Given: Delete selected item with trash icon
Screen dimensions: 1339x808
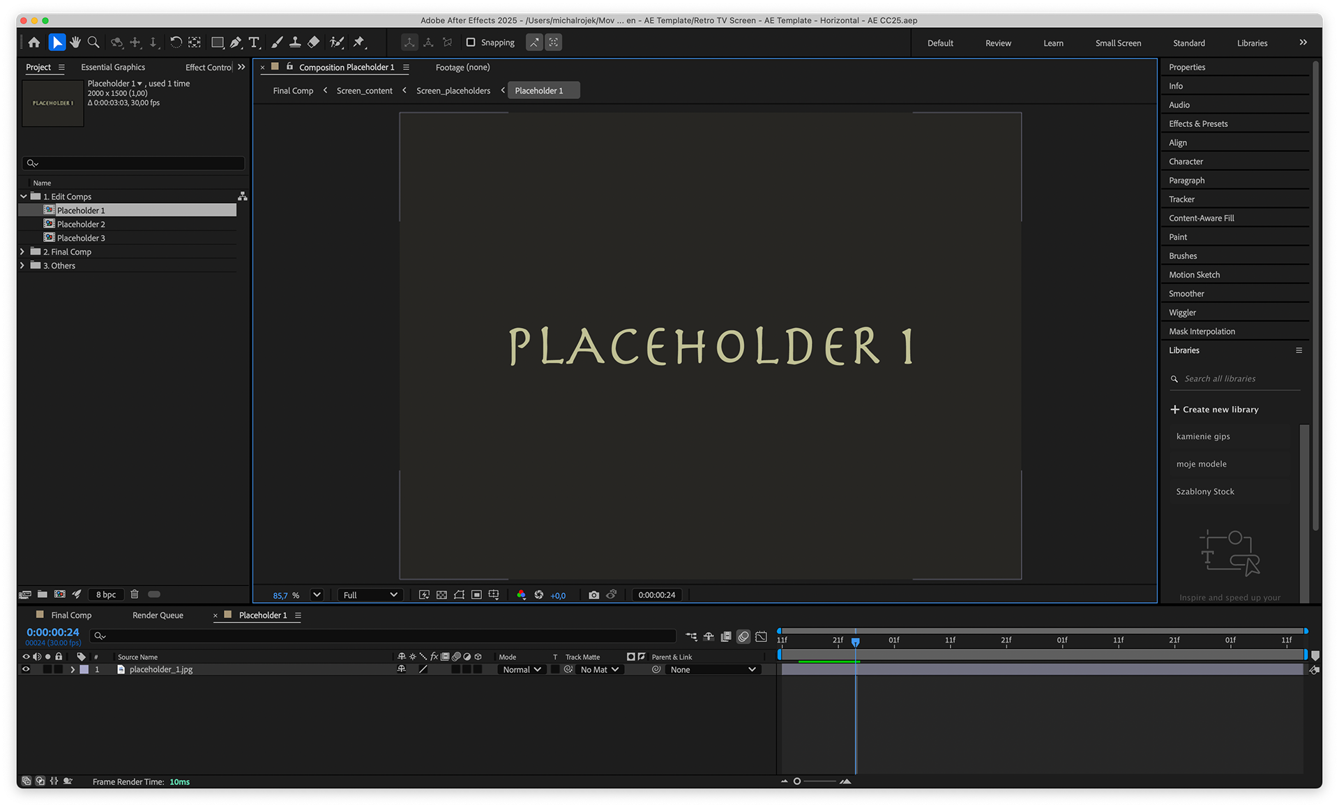Looking at the screenshot, I should pyautogui.click(x=135, y=594).
